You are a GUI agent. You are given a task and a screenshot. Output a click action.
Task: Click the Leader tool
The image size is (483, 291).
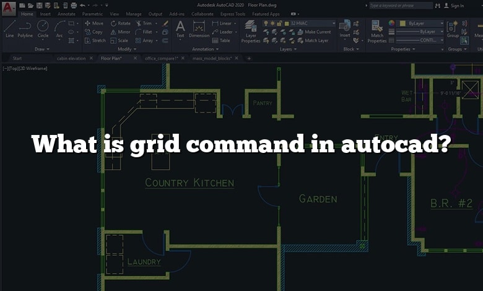click(222, 32)
